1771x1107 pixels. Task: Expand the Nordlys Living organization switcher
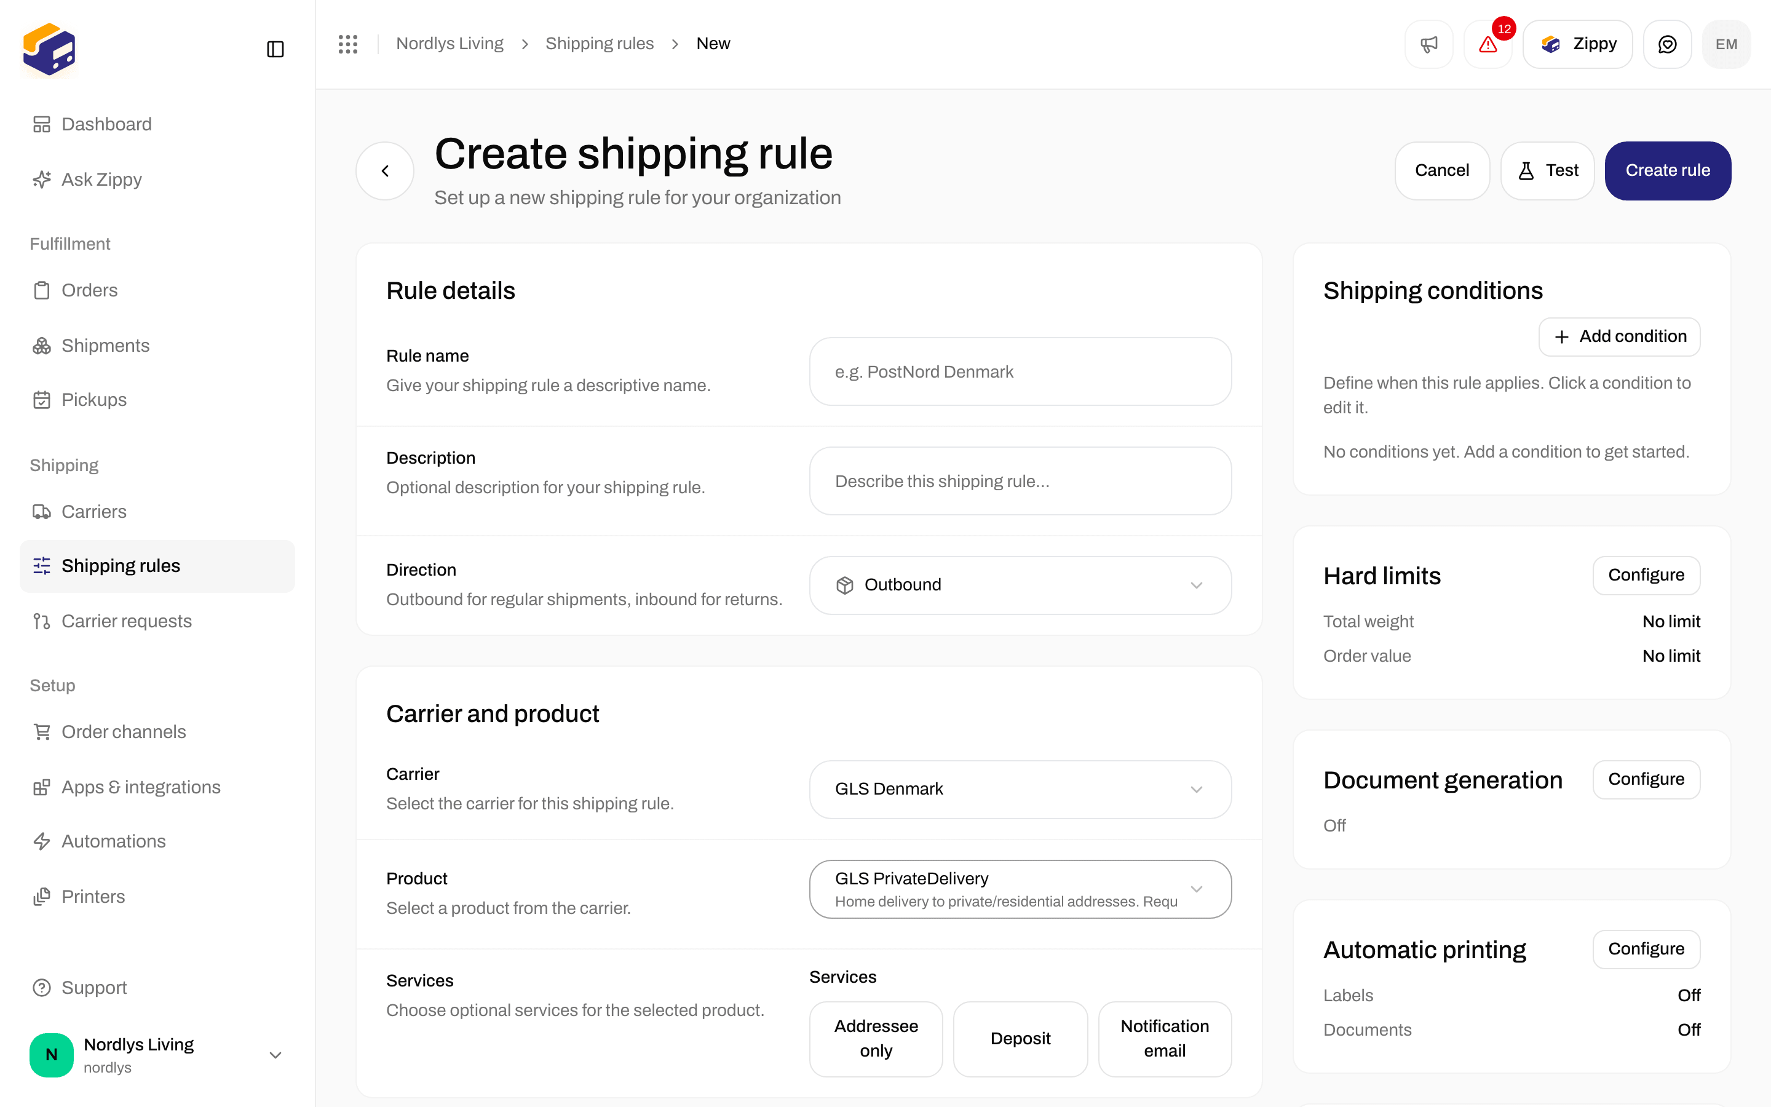click(x=157, y=1055)
